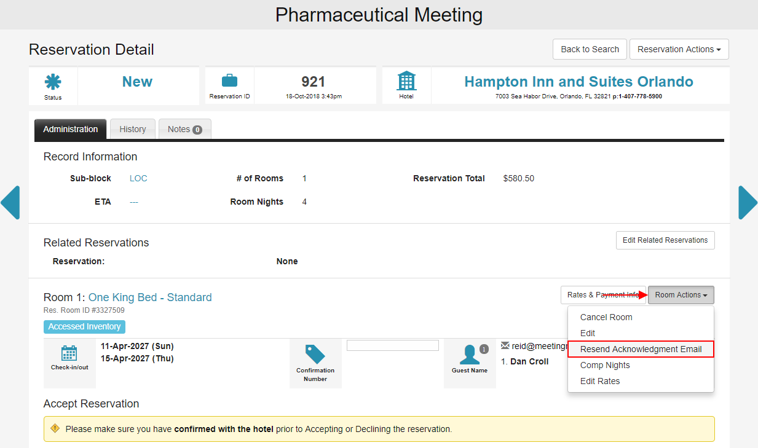Click the briefcase Reservation ID icon

pyautogui.click(x=229, y=81)
